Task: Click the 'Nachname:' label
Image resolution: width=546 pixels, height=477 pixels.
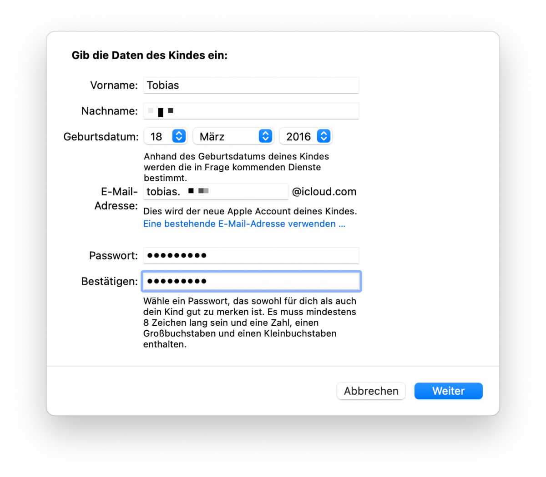Action: [109, 111]
